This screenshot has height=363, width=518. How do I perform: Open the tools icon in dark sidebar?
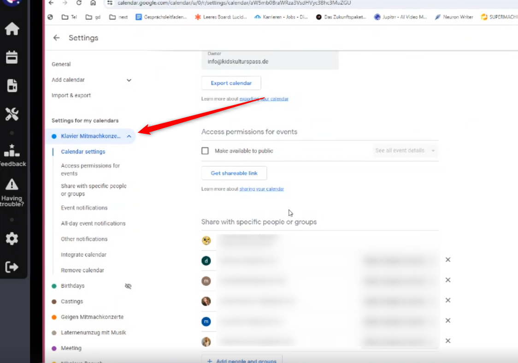(12, 114)
